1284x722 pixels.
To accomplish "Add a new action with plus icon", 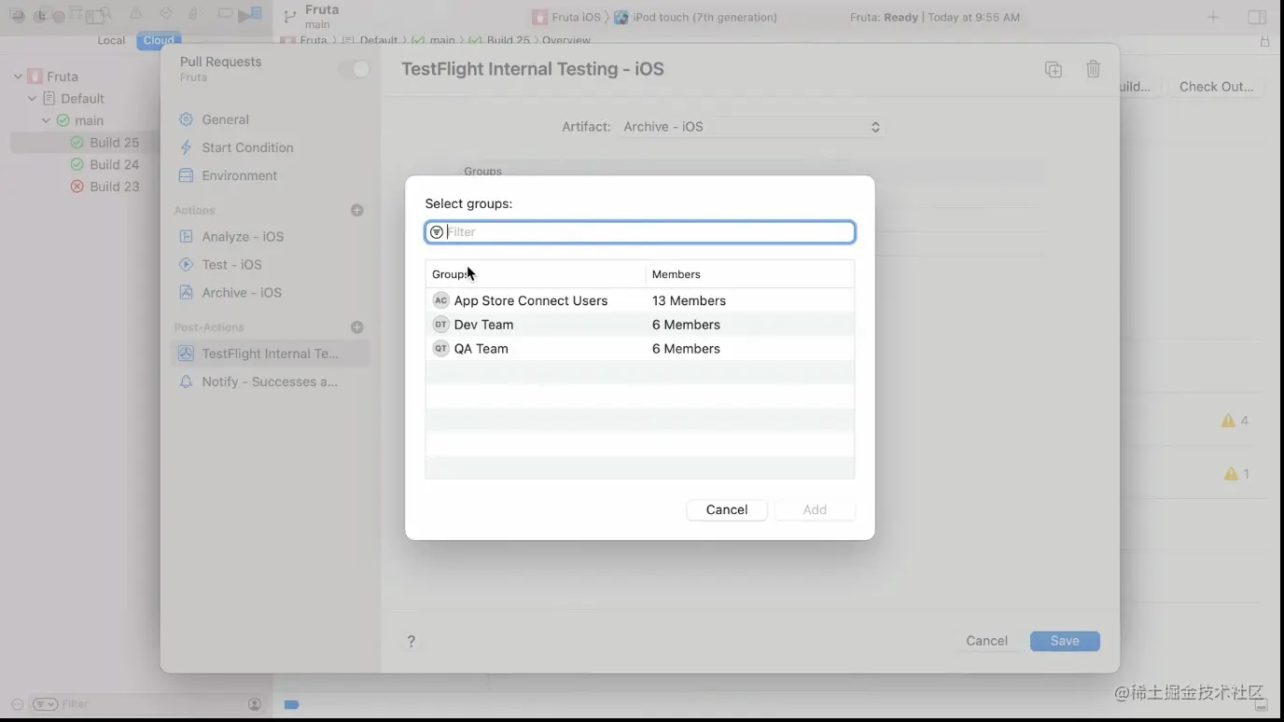I will pyautogui.click(x=356, y=210).
